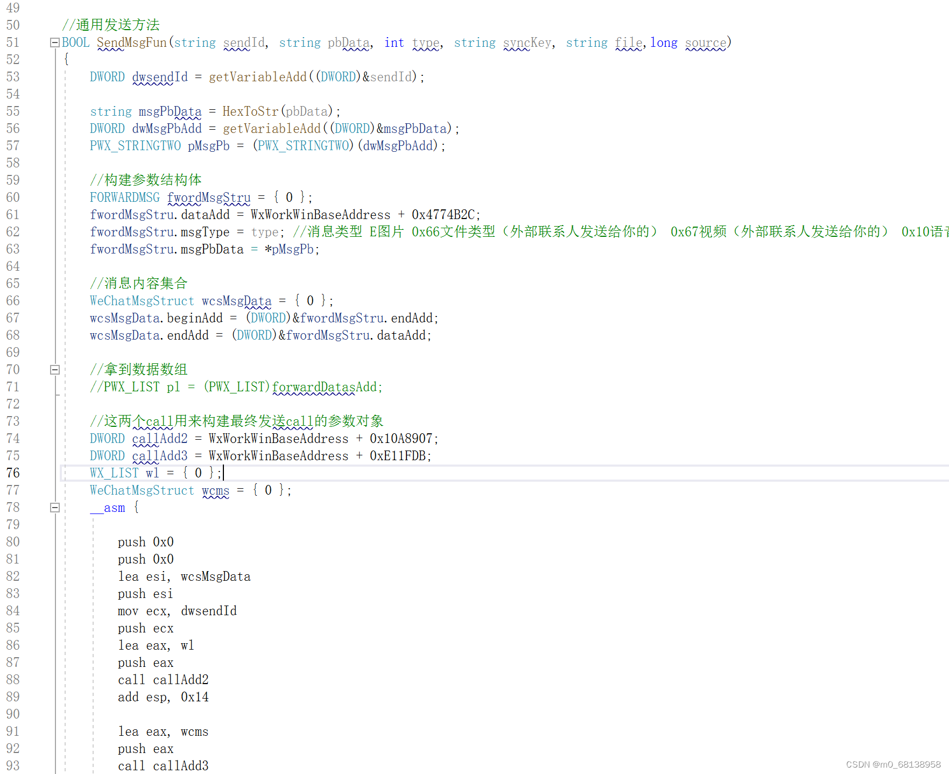Collapse the SendMsgFun function at line 51
The image size is (949, 774).
[54, 43]
